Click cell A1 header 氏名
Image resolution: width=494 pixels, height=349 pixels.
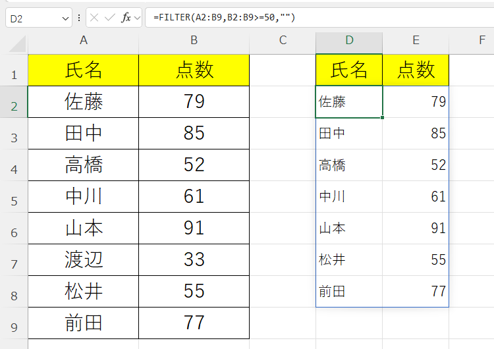coord(84,70)
